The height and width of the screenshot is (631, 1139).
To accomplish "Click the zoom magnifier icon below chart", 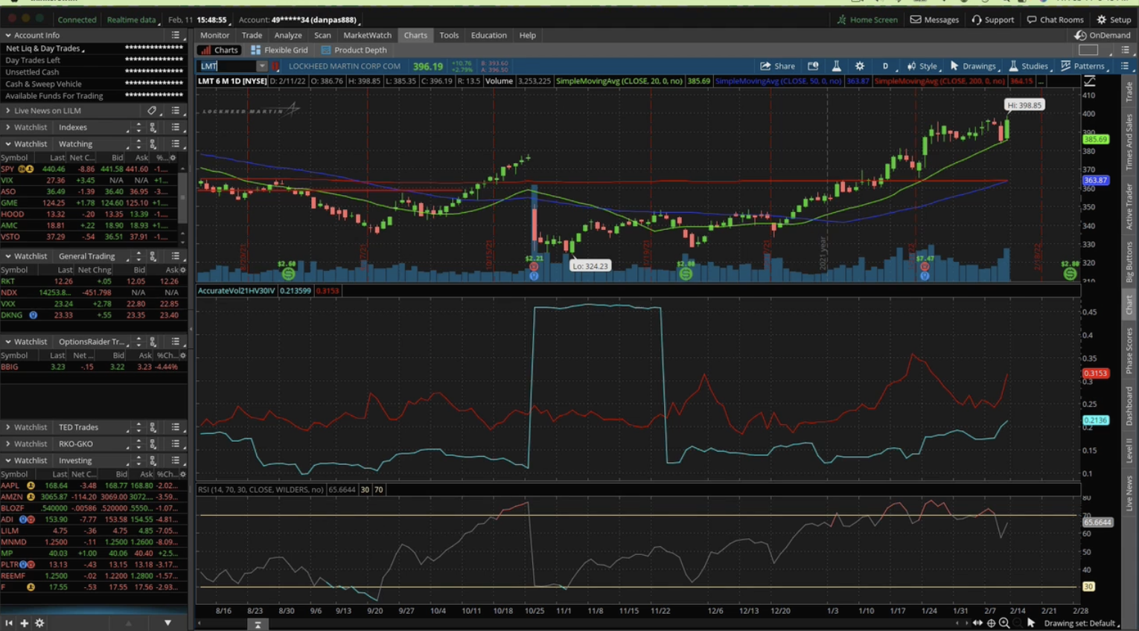I will coord(1004,623).
